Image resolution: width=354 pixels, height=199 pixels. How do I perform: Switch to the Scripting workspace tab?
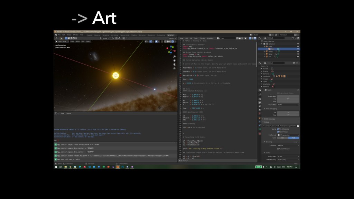[170, 35]
